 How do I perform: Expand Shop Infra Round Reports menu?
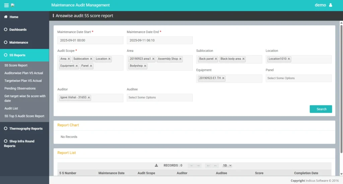tap(24, 144)
